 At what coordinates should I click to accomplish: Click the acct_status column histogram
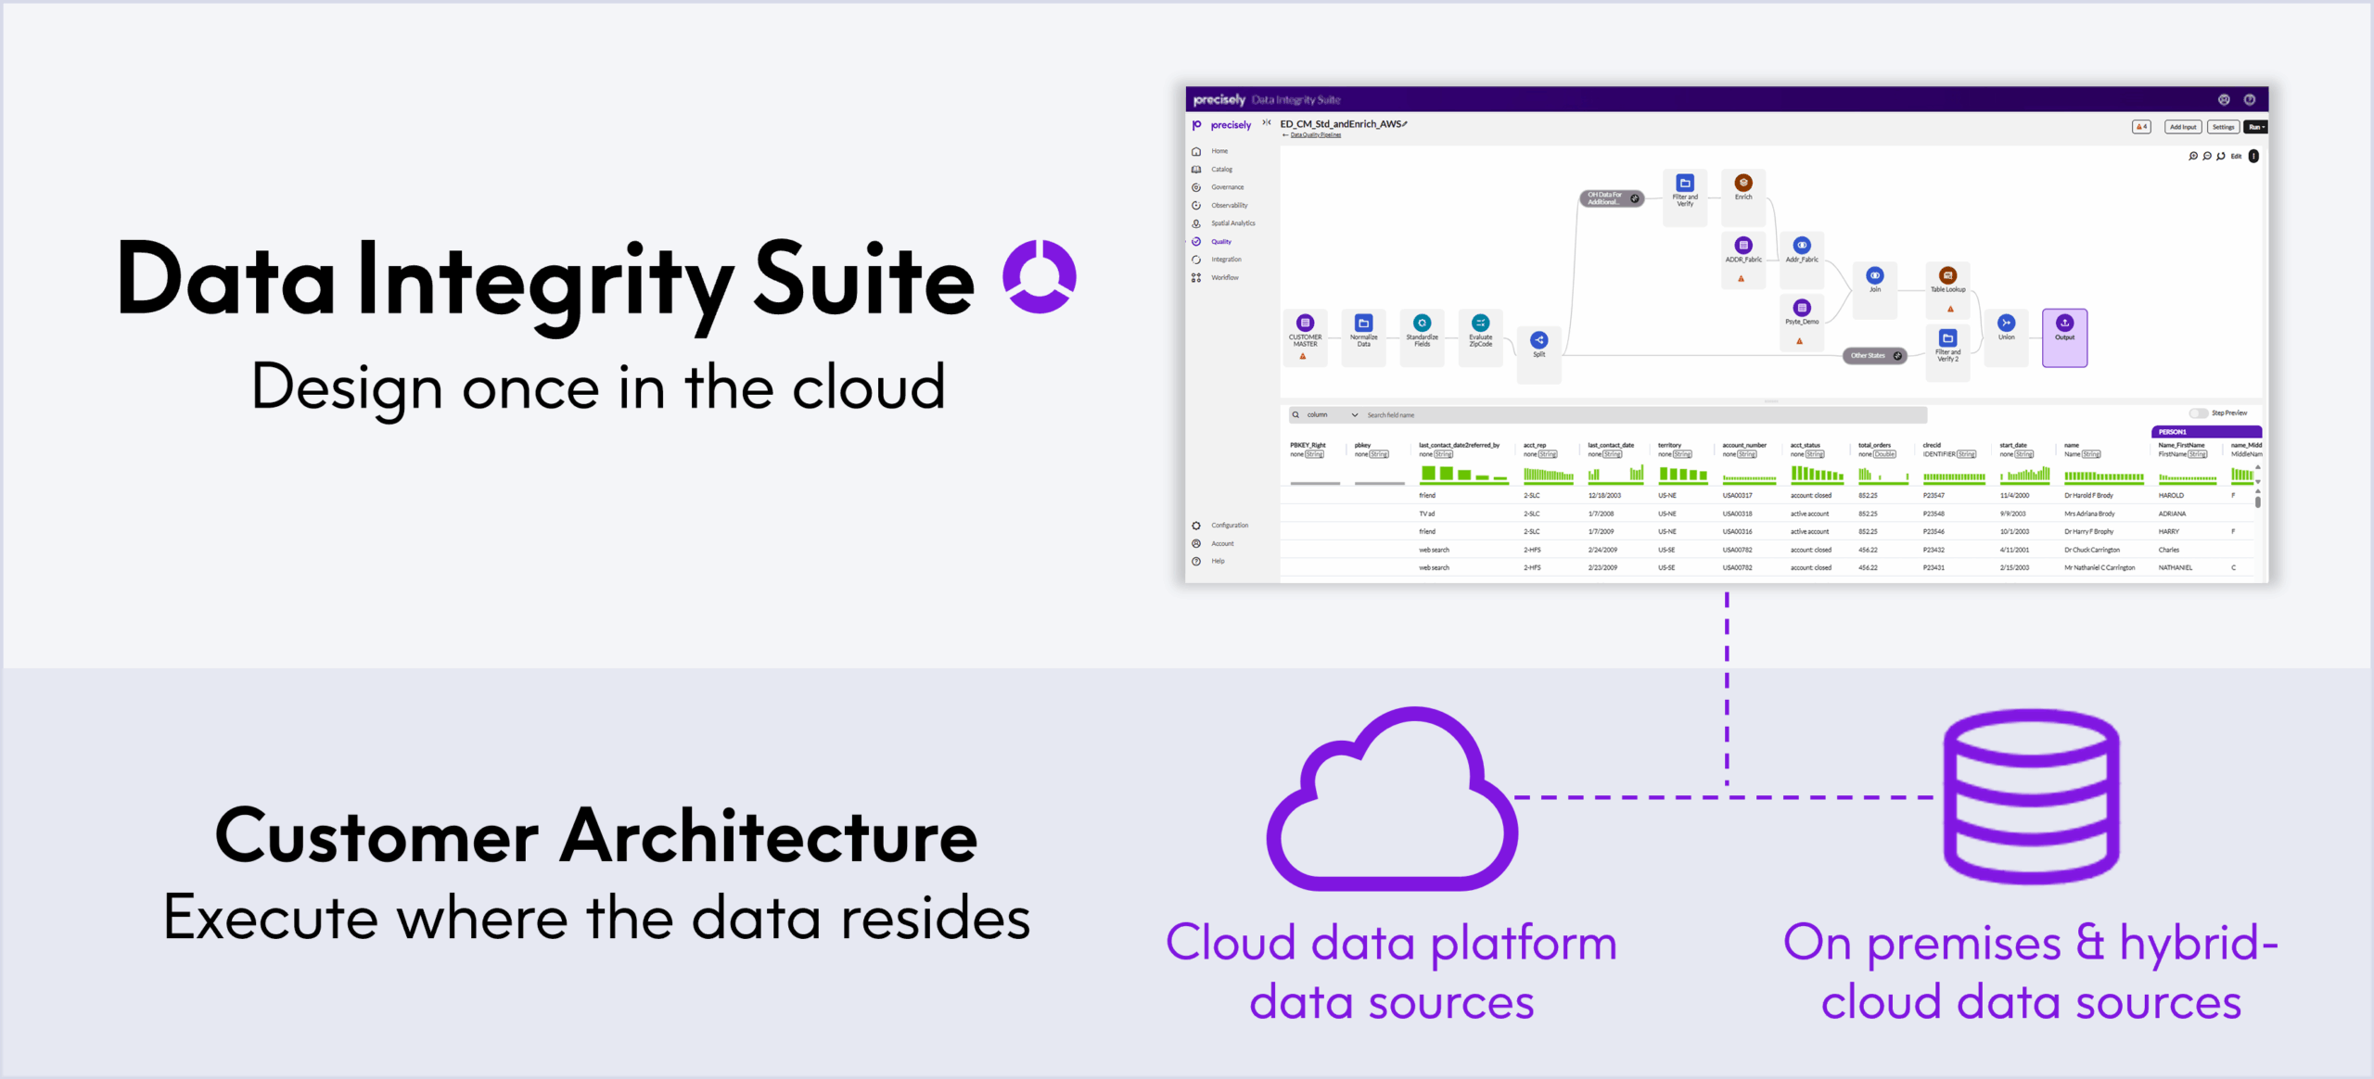click(x=1817, y=474)
